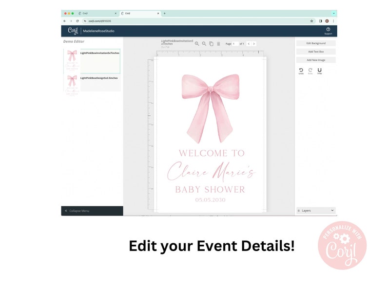387x290 pixels.
Task: Click the zoom in magnifier icon
Action: click(197, 44)
